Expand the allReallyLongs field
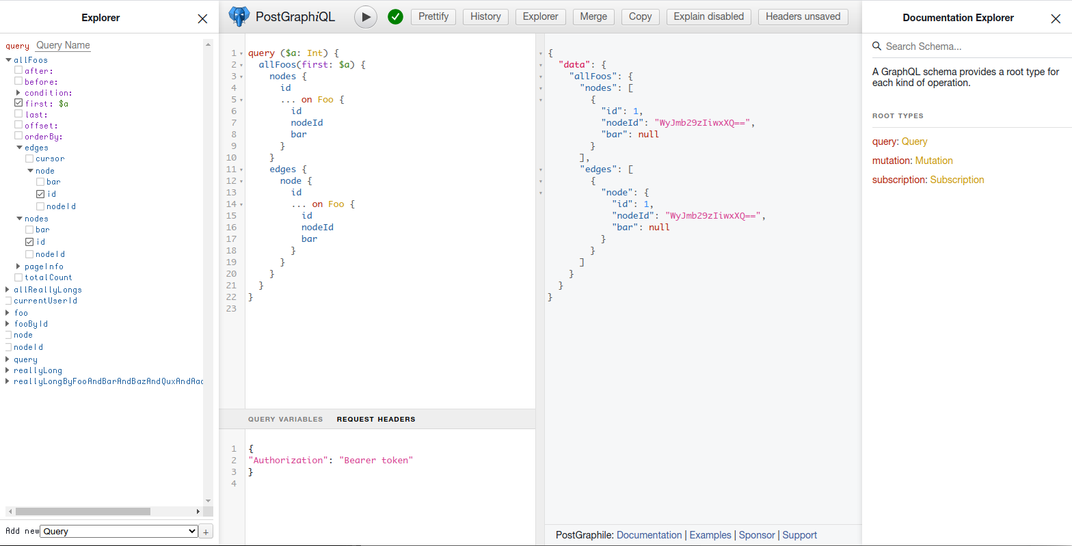The image size is (1072, 546). pyautogui.click(x=8, y=290)
